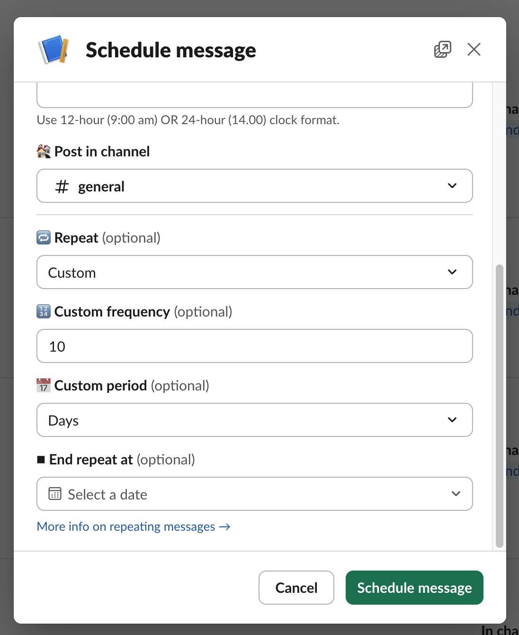This screenshot has height=635, width=519.
Task: Click the 1234 numbers emoji icon
Action: [44, 311]
